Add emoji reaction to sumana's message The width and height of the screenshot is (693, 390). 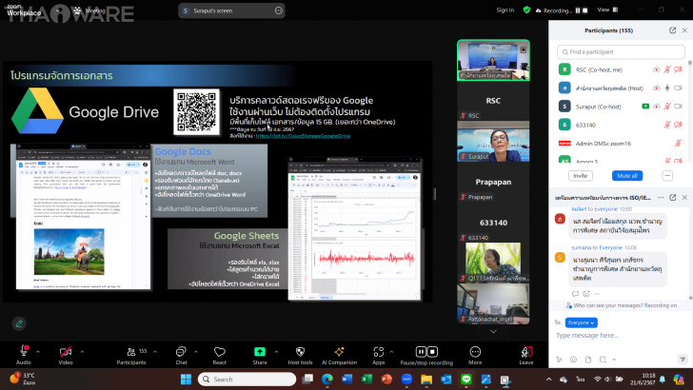tap(586, 294)
